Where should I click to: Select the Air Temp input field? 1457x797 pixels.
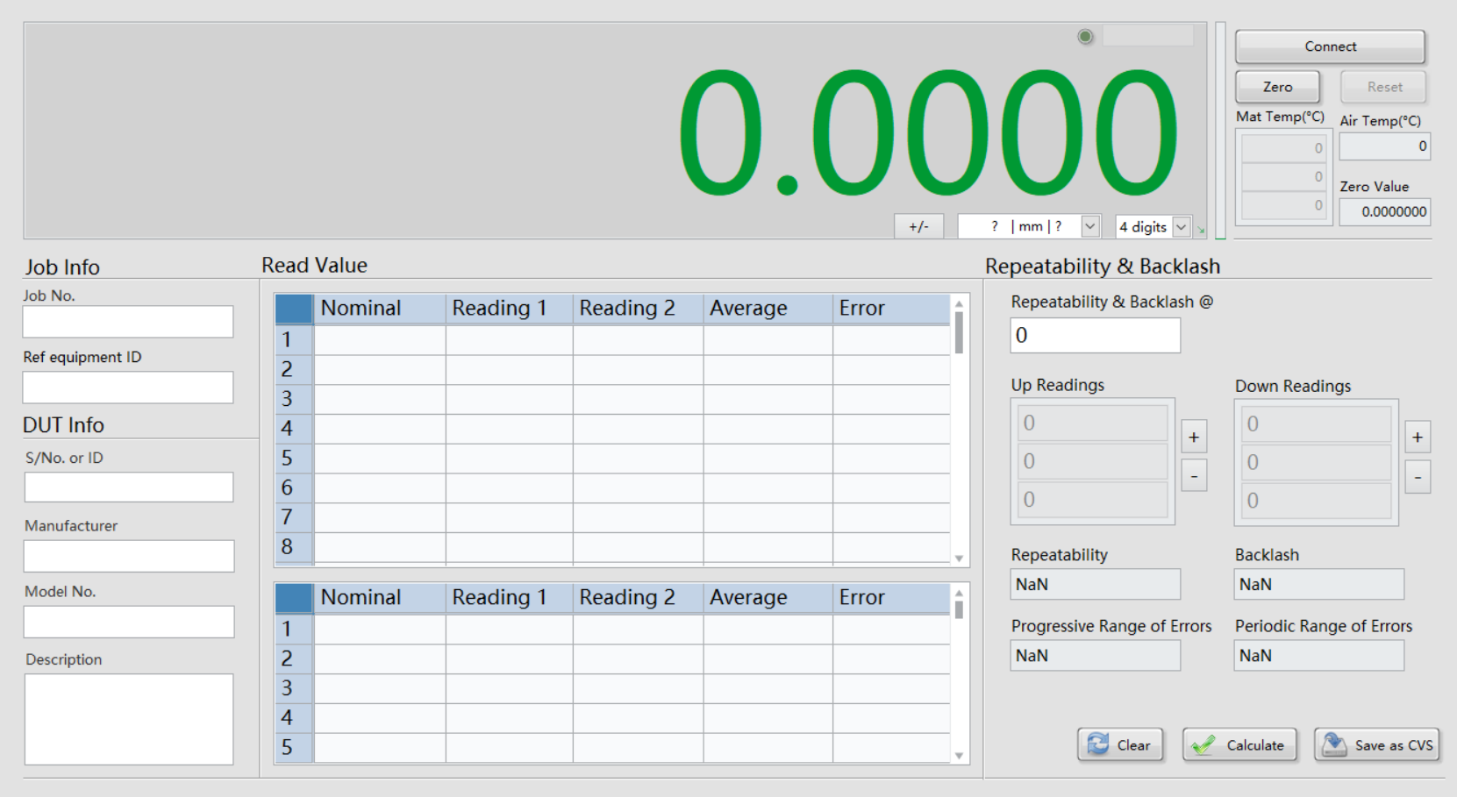tap(1384, 146)
